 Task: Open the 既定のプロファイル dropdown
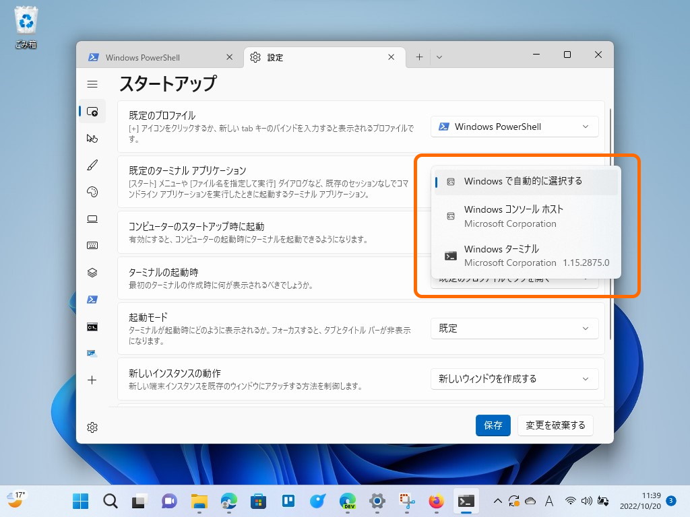click(x=514, y=126)
